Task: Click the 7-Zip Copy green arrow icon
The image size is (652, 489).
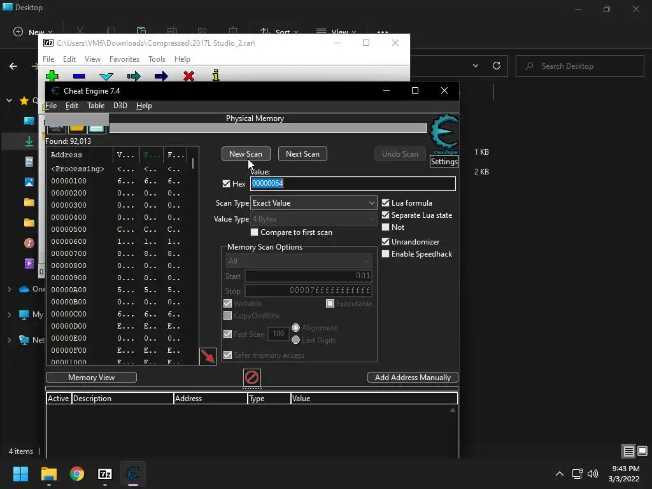Action: pyautogui.click(x=134, y=76)
